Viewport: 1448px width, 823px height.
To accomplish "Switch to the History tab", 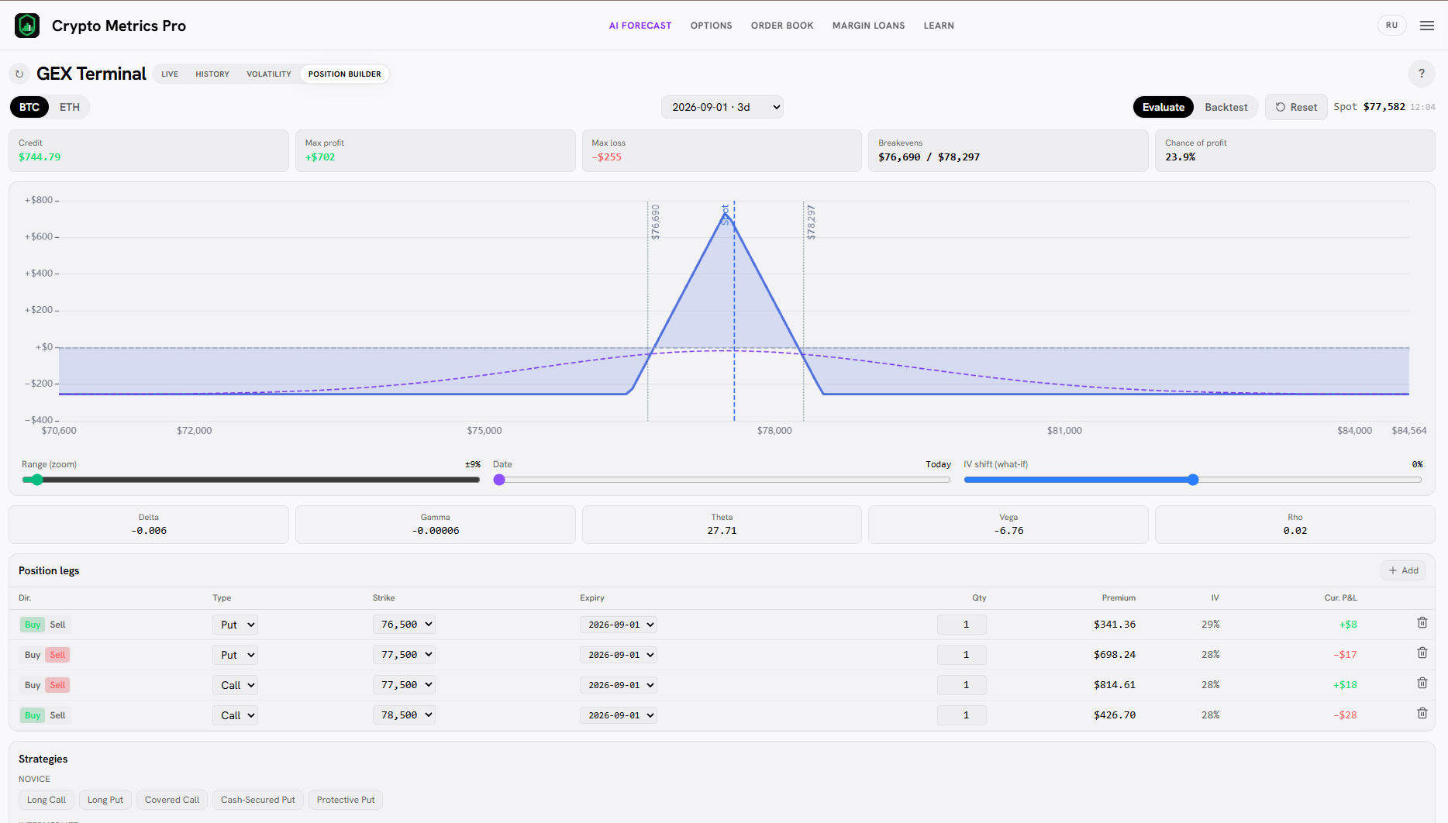I will [212, 74].
